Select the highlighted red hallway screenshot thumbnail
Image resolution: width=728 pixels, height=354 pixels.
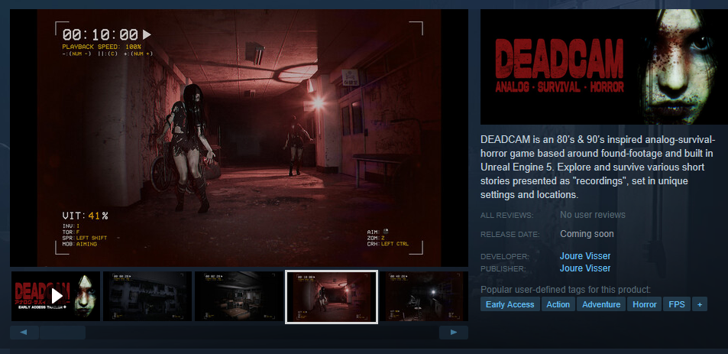(x=331, y=297)
